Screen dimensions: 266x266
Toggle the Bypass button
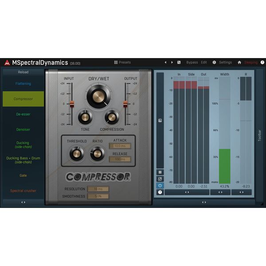pyautogui.click(x=192, y=62)
